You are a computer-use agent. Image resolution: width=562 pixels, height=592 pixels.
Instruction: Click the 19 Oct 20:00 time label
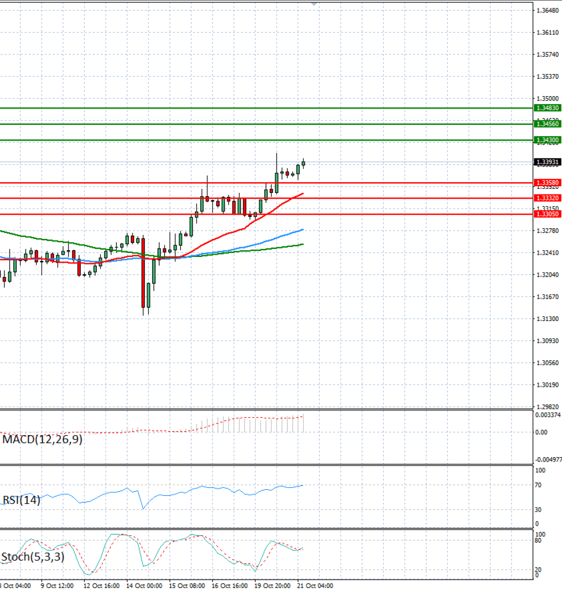(x=272, y=586)
